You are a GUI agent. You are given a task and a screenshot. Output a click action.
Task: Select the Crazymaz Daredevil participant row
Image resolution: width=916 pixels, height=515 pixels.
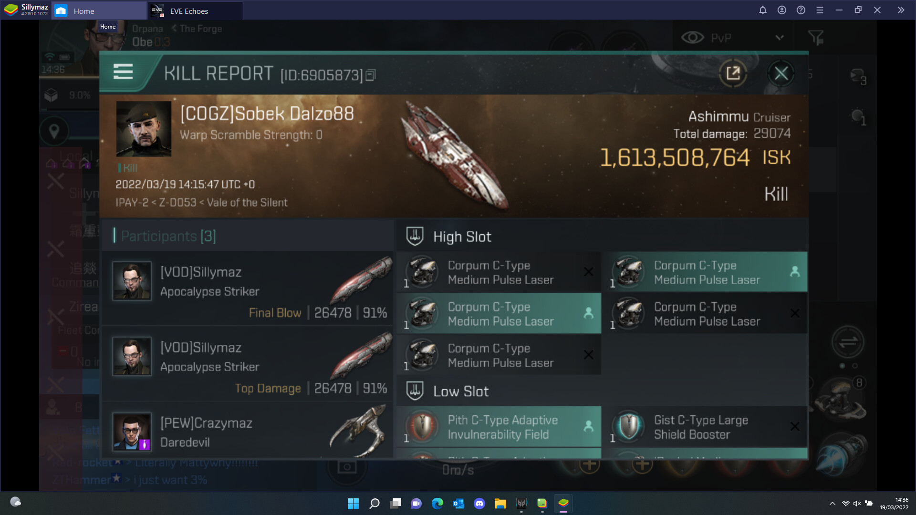[248, 432]
